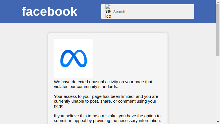
Task: Click the scrollbar up arrow
Action: click(218, 2)
